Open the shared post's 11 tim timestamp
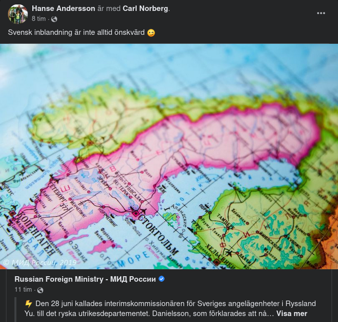Image resolution: width=338 pixels, height=322 pixels. [x=23, y=290]
